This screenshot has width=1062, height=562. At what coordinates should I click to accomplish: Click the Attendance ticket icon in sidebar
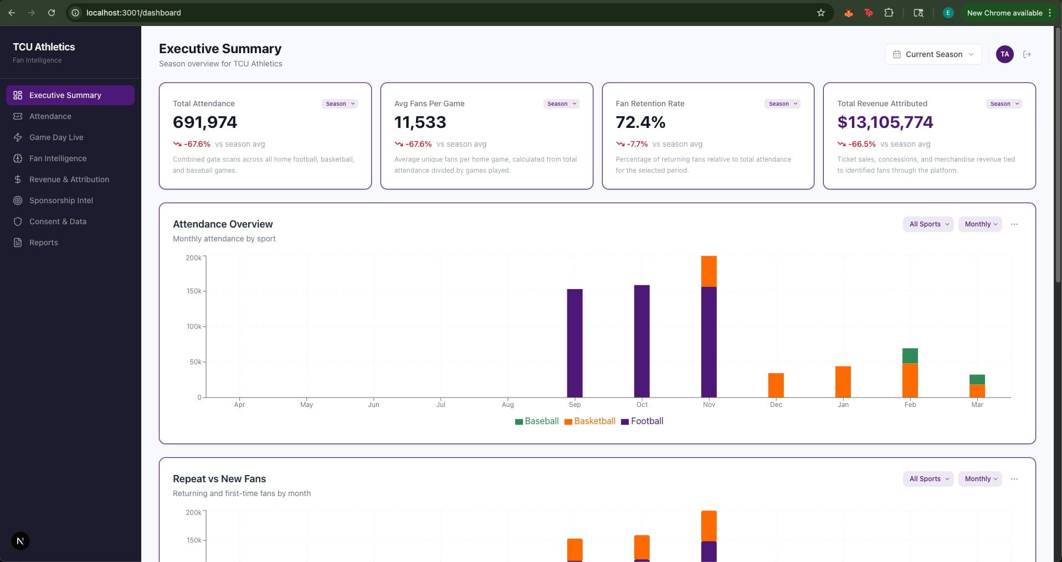tap(18, 116)
